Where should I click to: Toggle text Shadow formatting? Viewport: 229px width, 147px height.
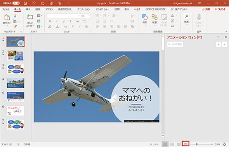71,21
